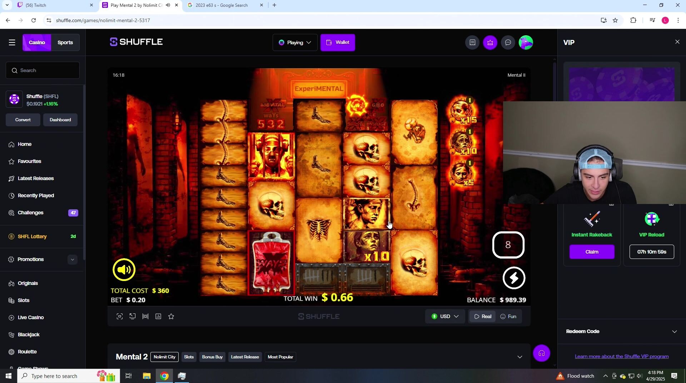Open the VIP crown icon
The width and height of the screenshot is (686, 383).
[490, 42]
